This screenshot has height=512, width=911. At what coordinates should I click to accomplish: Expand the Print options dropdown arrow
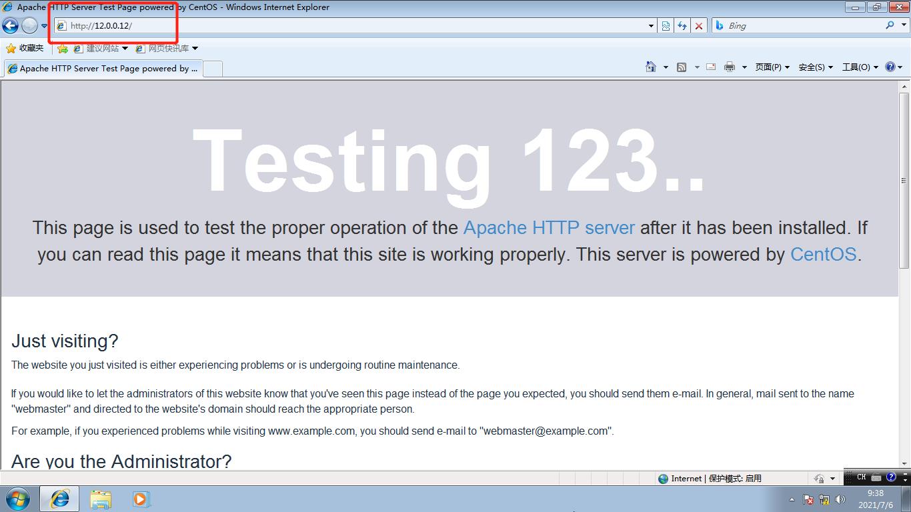(x=744, y=67)
